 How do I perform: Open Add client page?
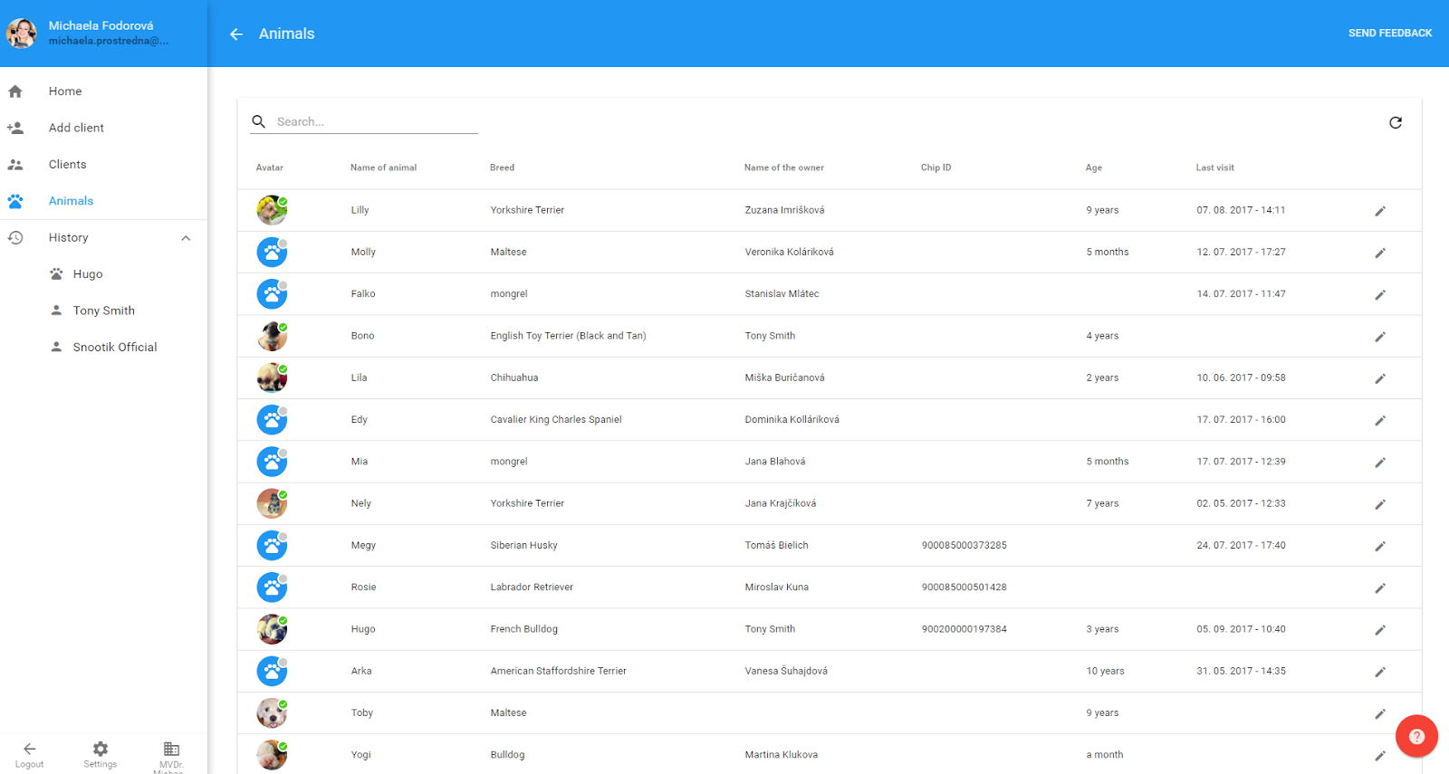(x=76, y=128)
